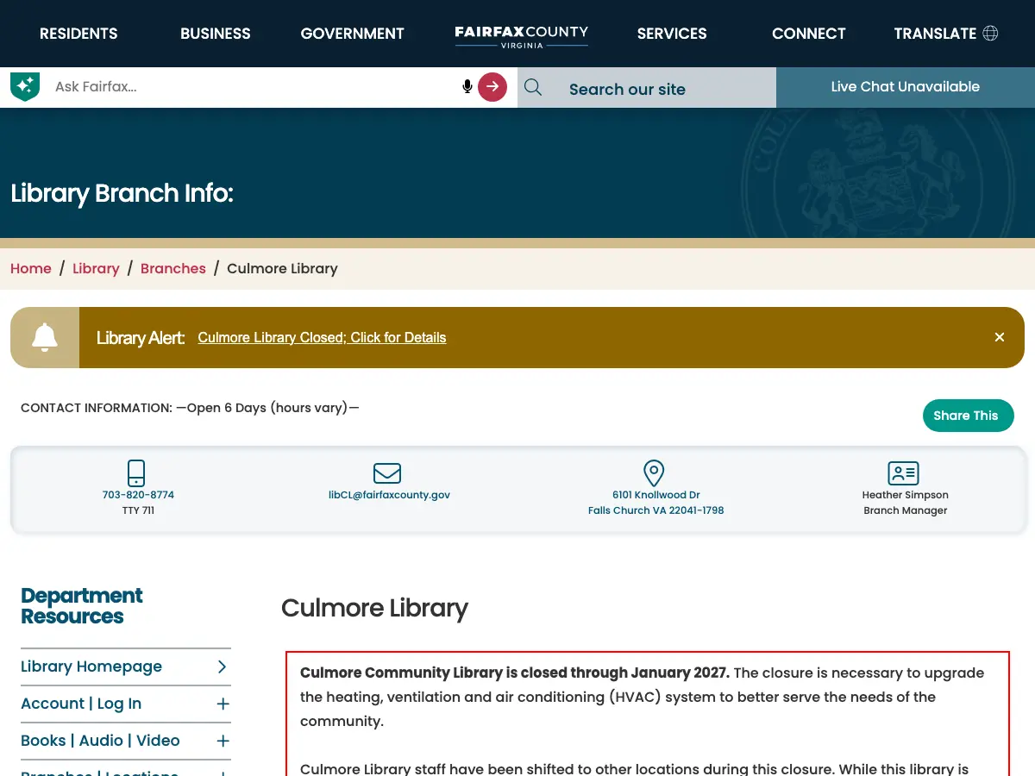The width and height of the screenshot is (1035, 776).
Task: Open the Translate menu
Action: [x=945, y=34]
